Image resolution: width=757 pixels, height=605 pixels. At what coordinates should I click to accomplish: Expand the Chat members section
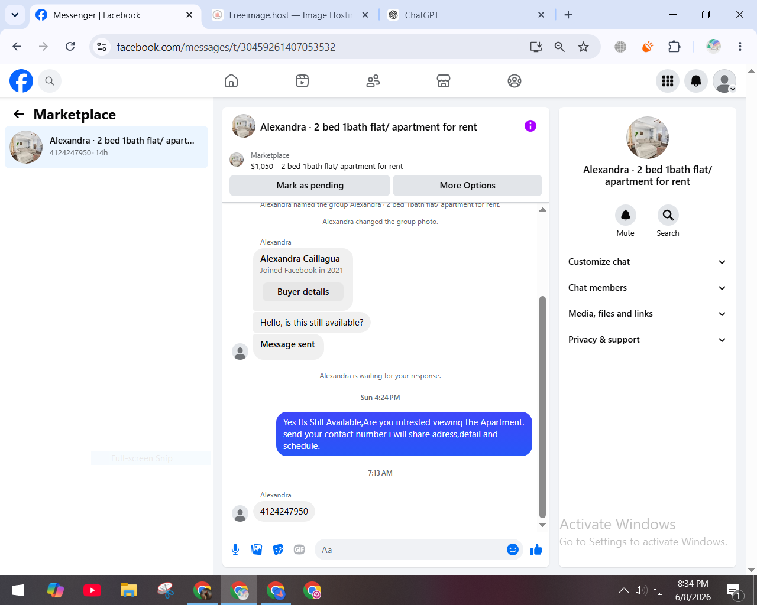(x=647, y=288)
